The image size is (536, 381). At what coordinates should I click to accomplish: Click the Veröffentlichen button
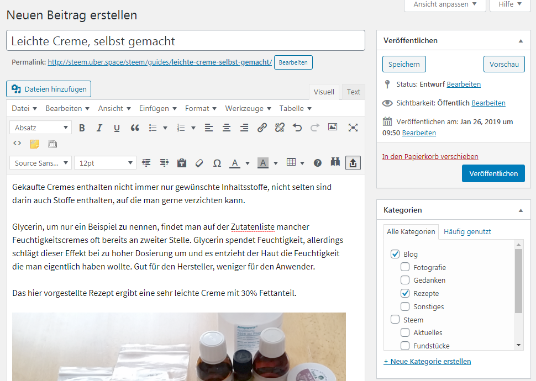point(493,173)
